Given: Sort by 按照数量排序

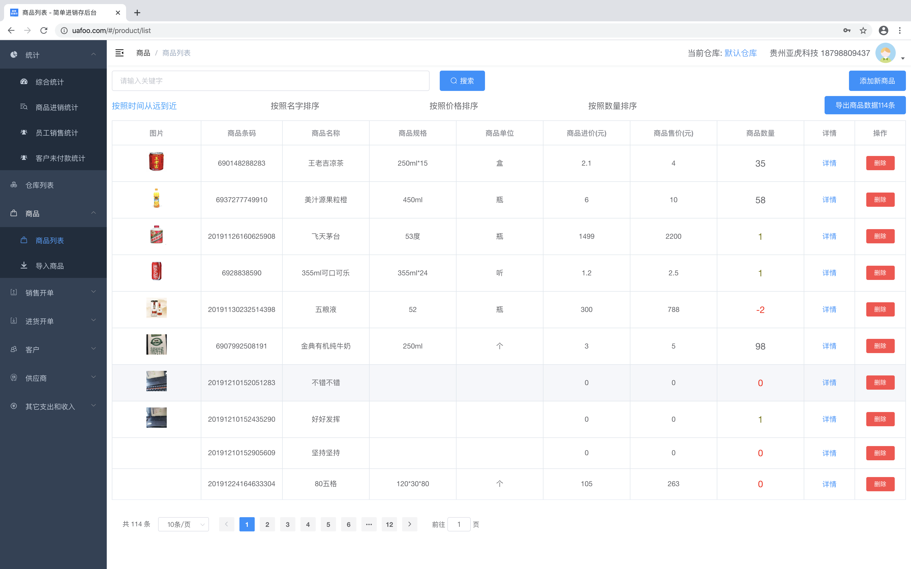Looking at the screenshot, I should pyautogui.click(x=613, y=106).
